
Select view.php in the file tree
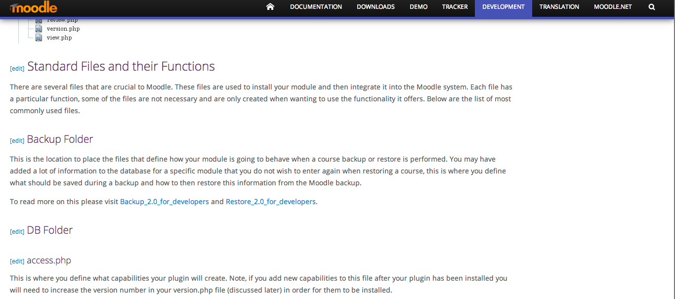(x=59, y=38)
